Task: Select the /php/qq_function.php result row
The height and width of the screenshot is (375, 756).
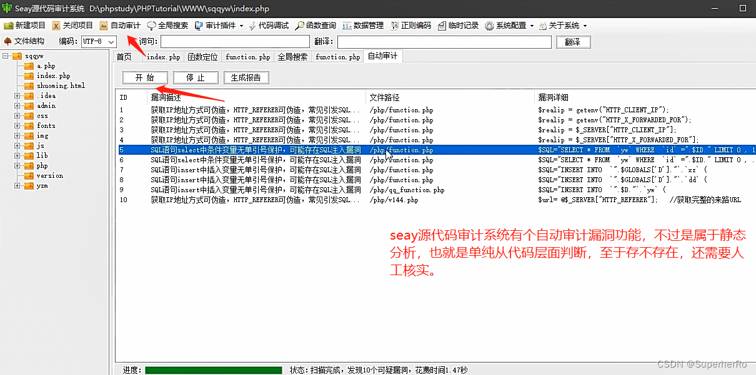Action: click(x=435, y=190)
